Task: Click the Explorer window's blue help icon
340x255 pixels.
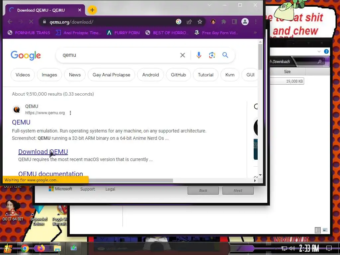Action: [326, 51]
